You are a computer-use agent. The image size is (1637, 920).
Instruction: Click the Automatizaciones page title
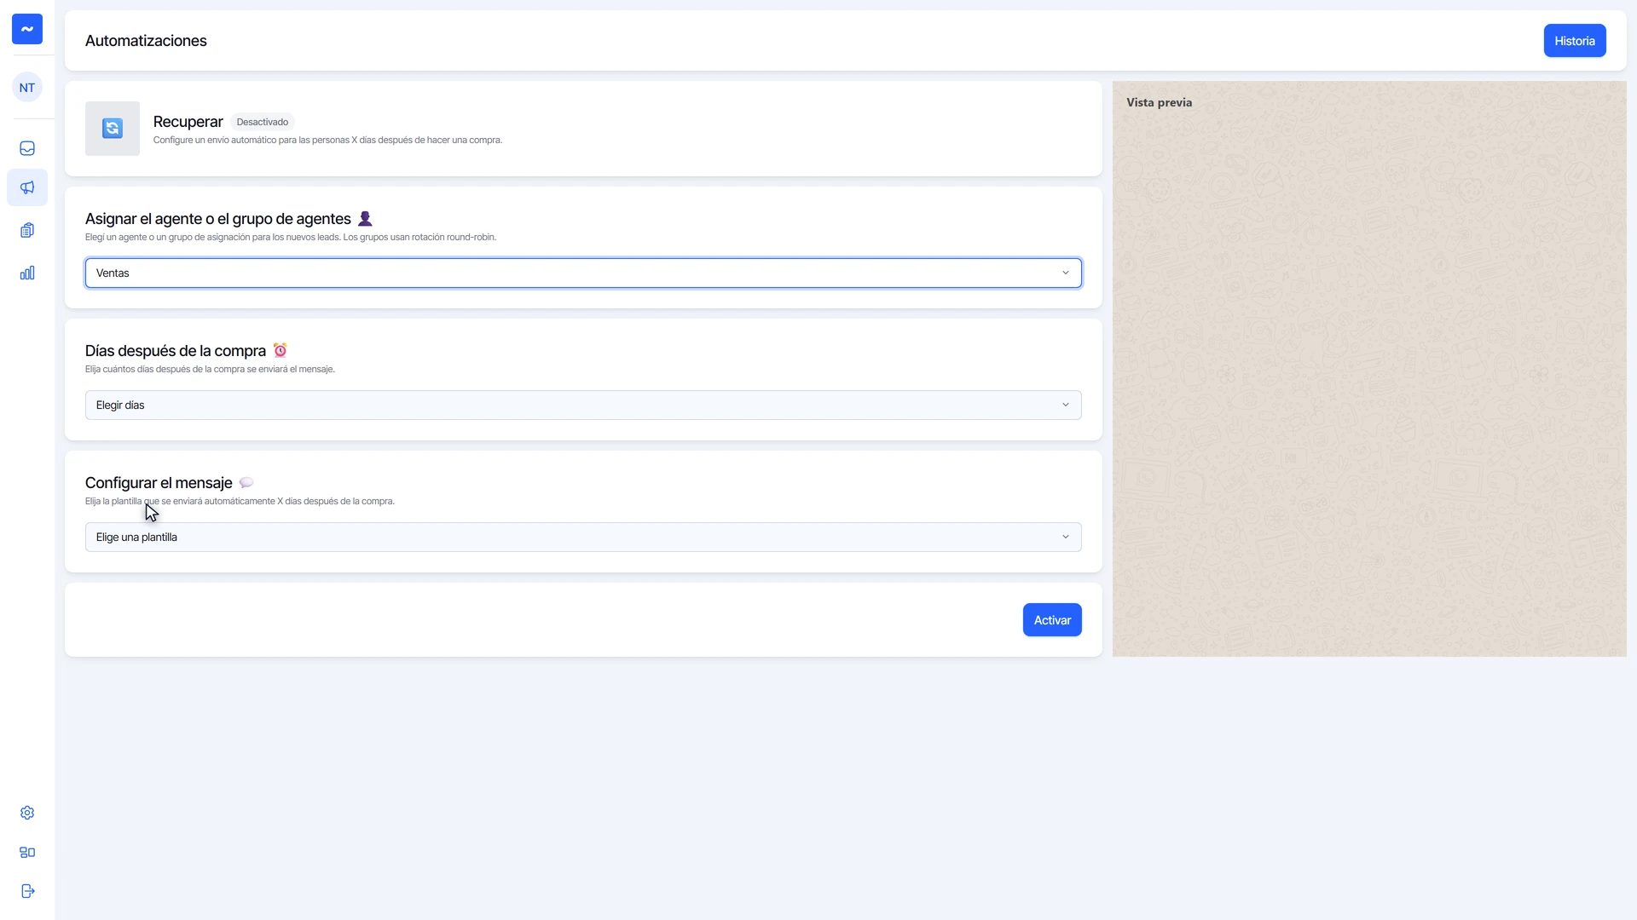tap(146, 41)
